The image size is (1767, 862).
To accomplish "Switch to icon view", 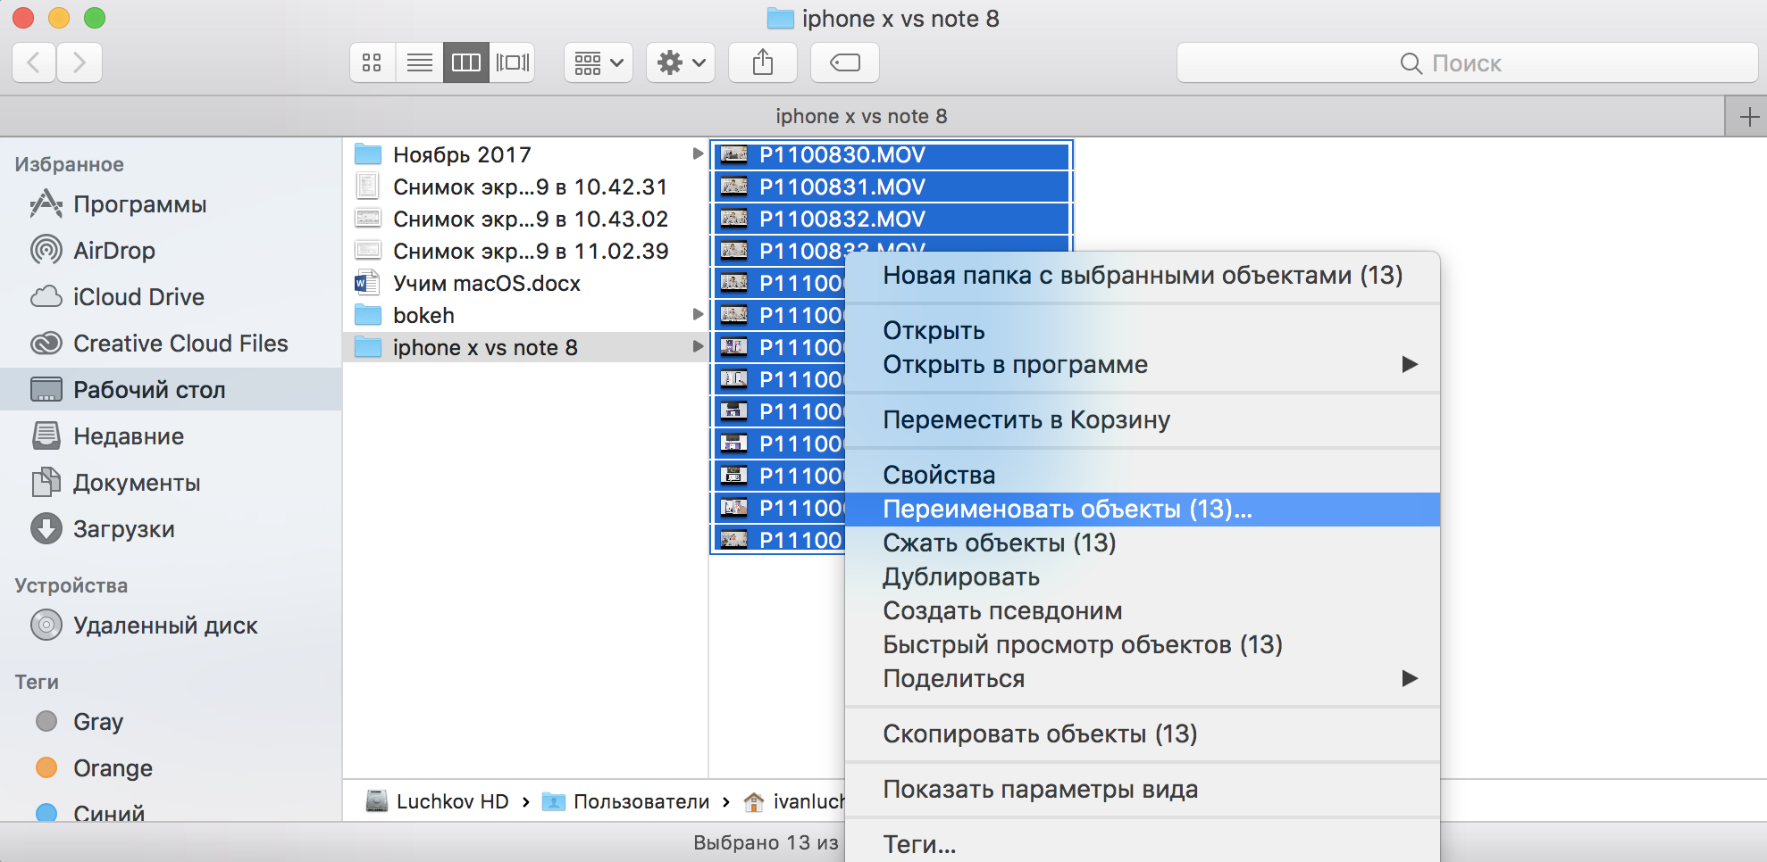I will [373, 62].
